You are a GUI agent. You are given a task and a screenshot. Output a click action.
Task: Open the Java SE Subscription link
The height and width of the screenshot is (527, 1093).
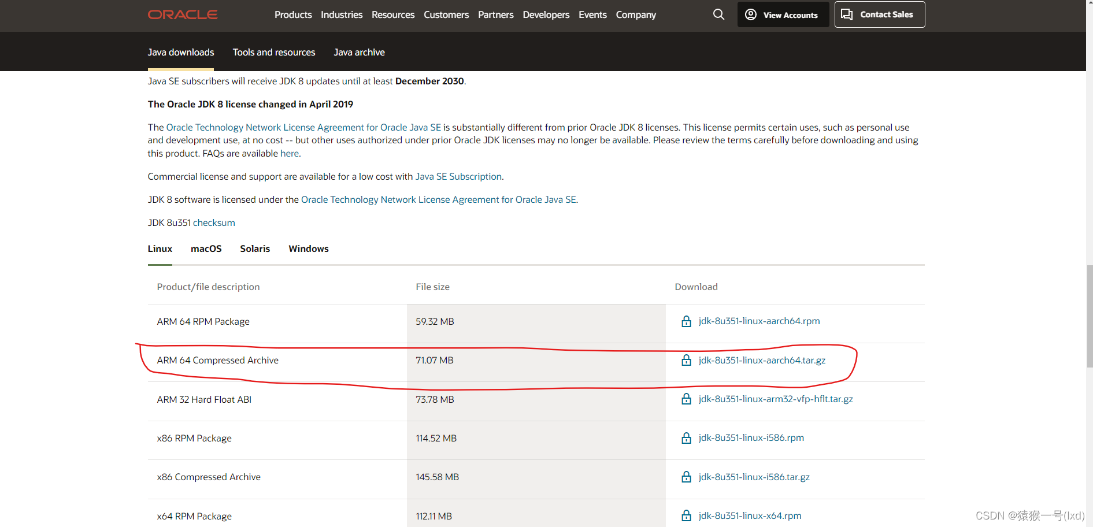click(x=458, y=176)
